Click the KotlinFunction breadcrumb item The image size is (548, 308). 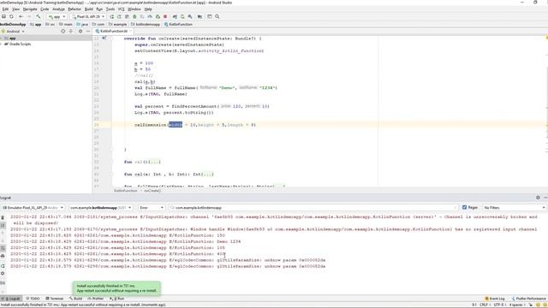coord(179,25)
